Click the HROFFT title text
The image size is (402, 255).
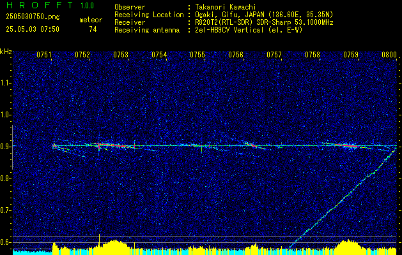click(39, 5)
